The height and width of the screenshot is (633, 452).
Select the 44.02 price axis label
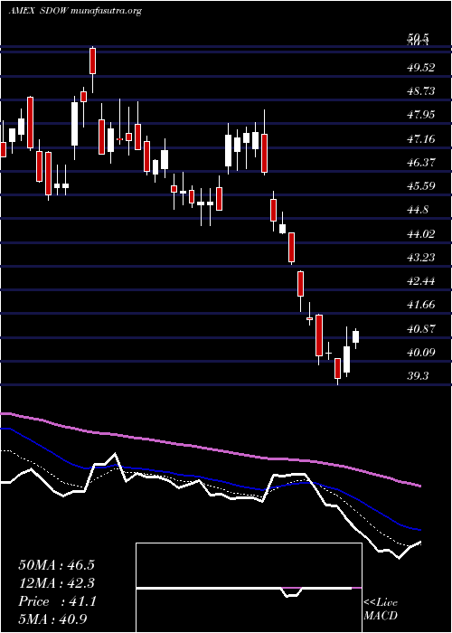[x=421, y=233]
